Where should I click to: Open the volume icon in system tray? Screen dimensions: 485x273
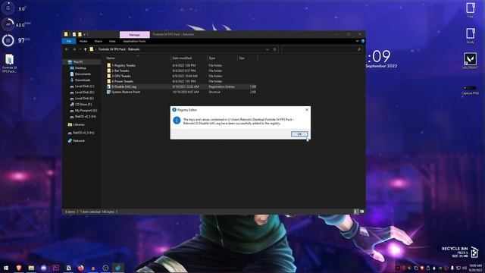(465, 268)
